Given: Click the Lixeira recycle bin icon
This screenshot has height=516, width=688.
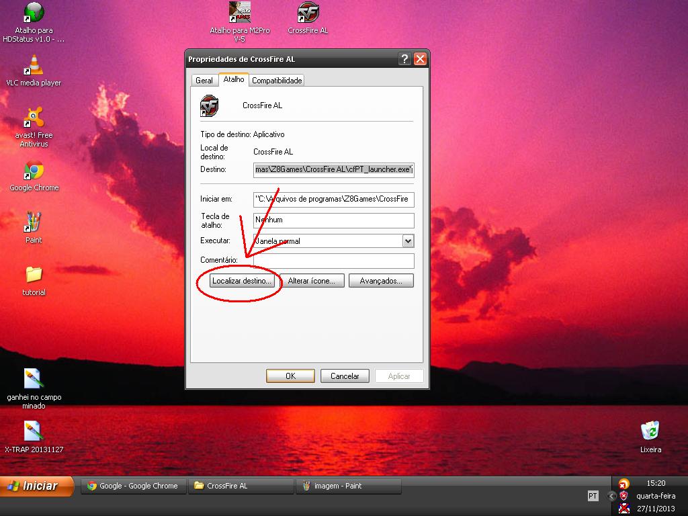Looking at the screenshot, I should (650, 431).
